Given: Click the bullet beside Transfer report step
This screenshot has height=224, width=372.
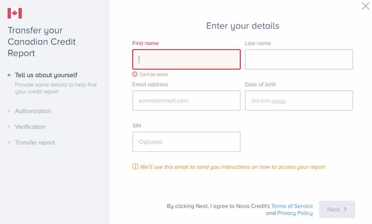Looking at the screenshot, I should [9, 142].
